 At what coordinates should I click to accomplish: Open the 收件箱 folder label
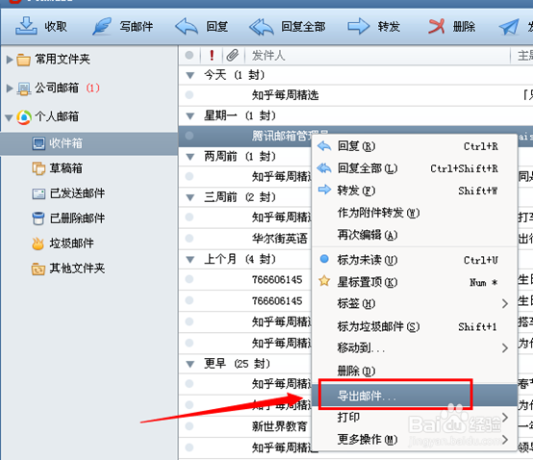(66, 143)
